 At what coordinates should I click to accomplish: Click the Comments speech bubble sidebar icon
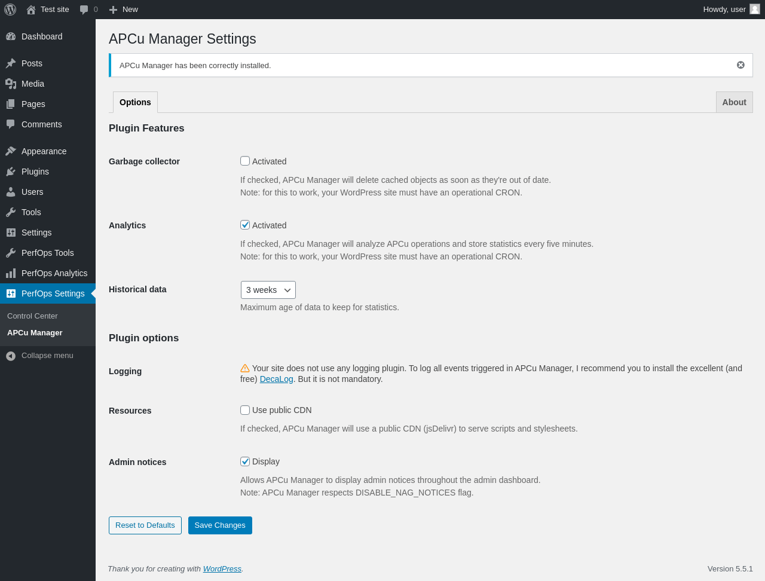(x=11, y=124)
